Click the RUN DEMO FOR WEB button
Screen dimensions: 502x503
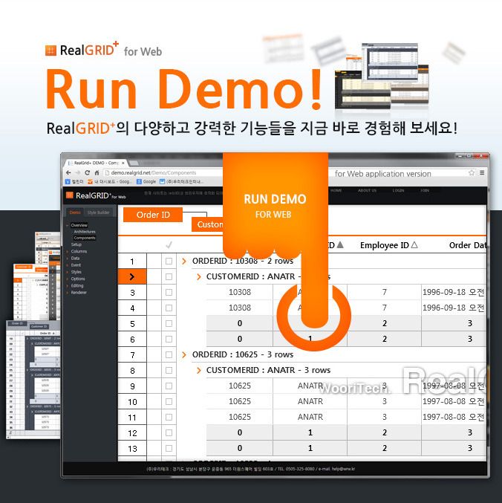pyautogui.click(x=275, y=205)
